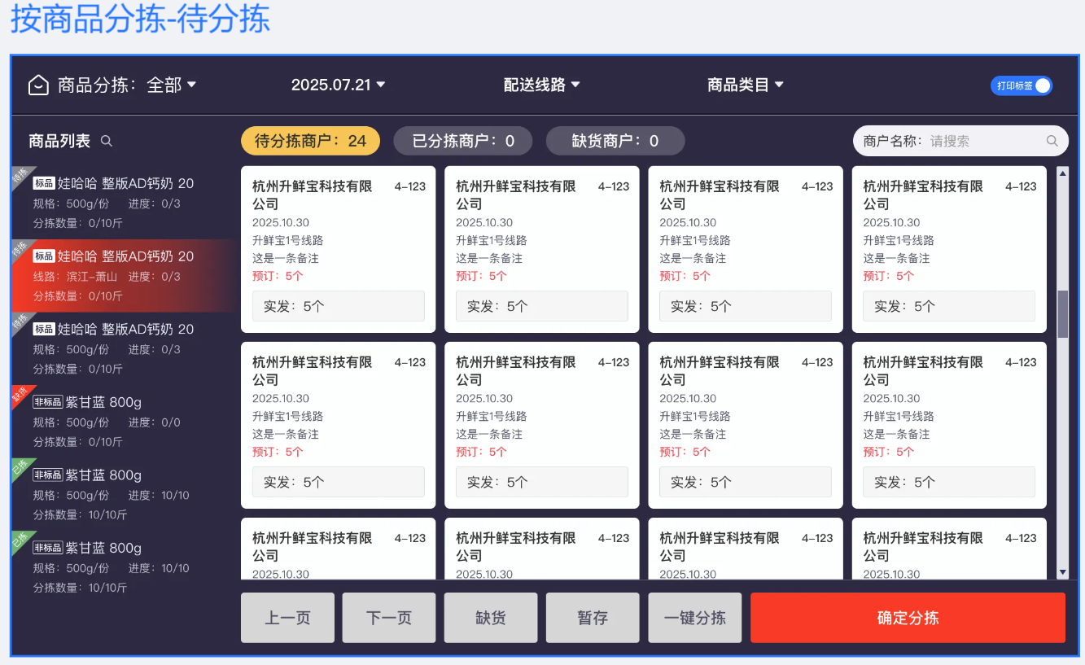
Task: Confirm with the red 确定分拣 button
Action: point(908,618)
